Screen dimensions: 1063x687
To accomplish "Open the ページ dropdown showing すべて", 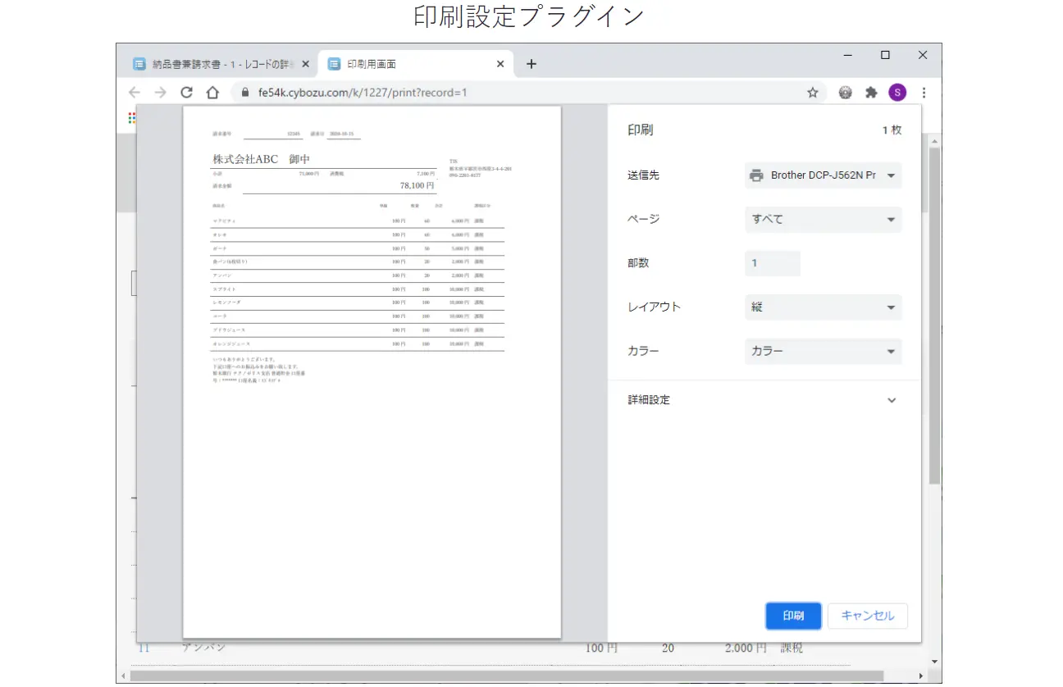I will click(823, 220).
